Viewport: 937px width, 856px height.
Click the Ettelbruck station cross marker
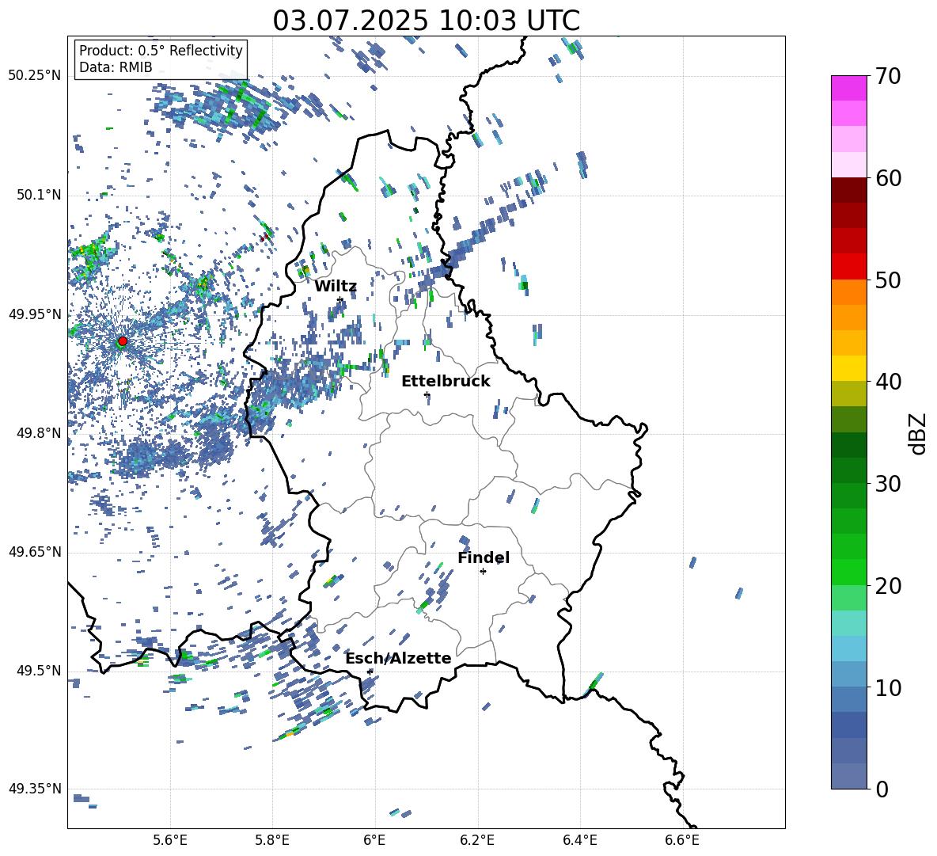point(427,394)
